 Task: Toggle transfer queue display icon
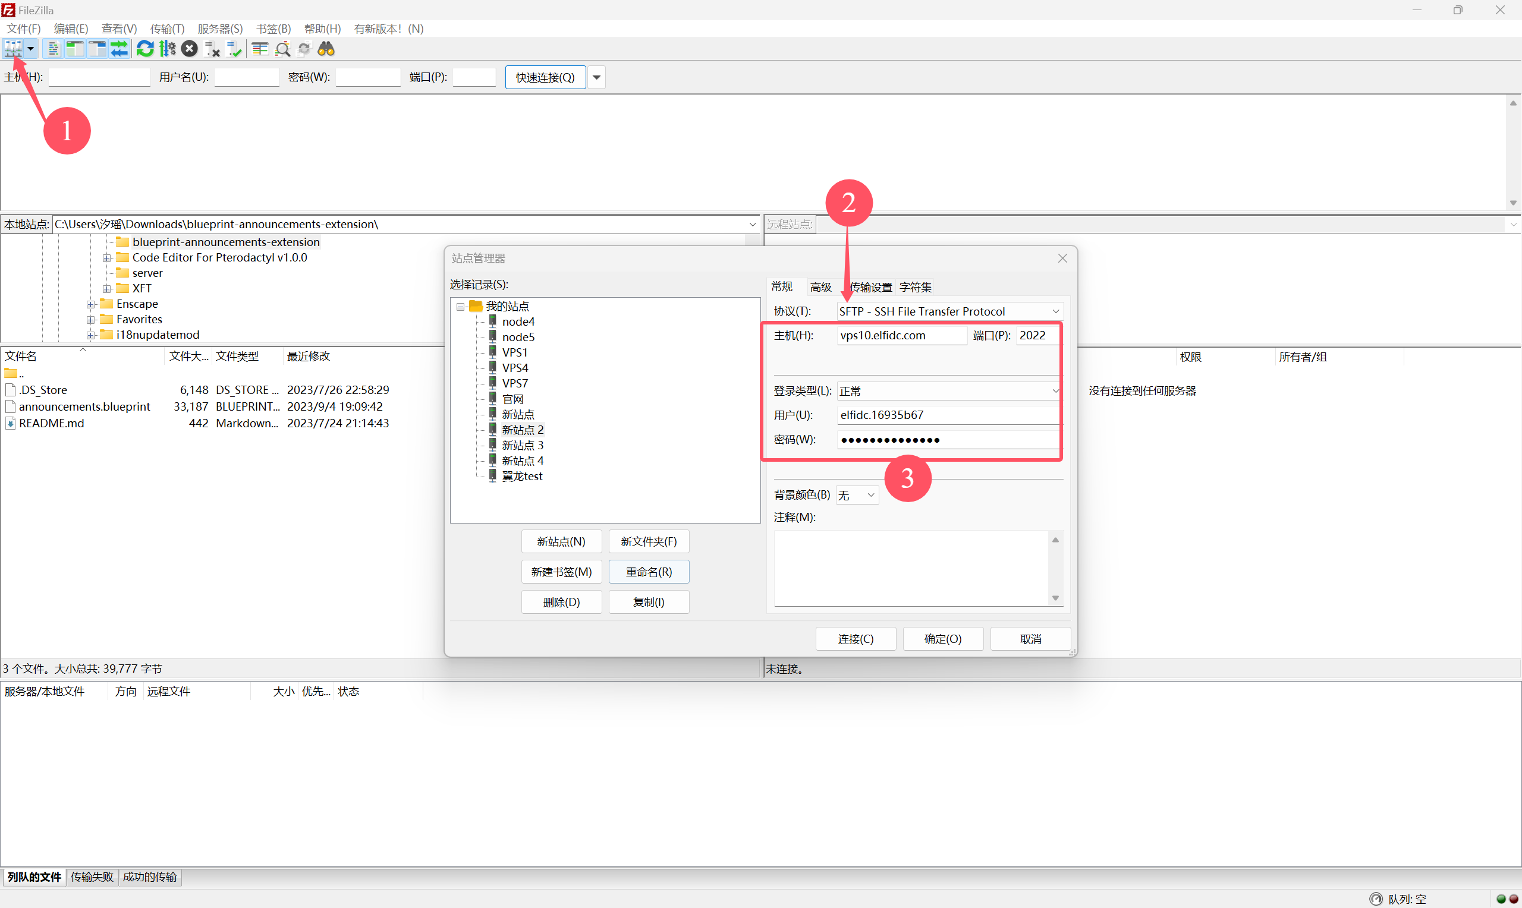pos(119,49)
